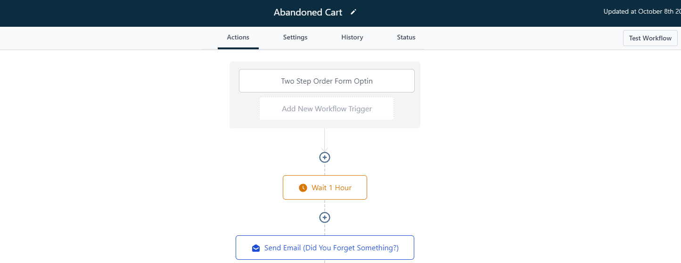Open the Settings tab
The height and width of the screenshot is (263, 681).
tap(295, 38)
